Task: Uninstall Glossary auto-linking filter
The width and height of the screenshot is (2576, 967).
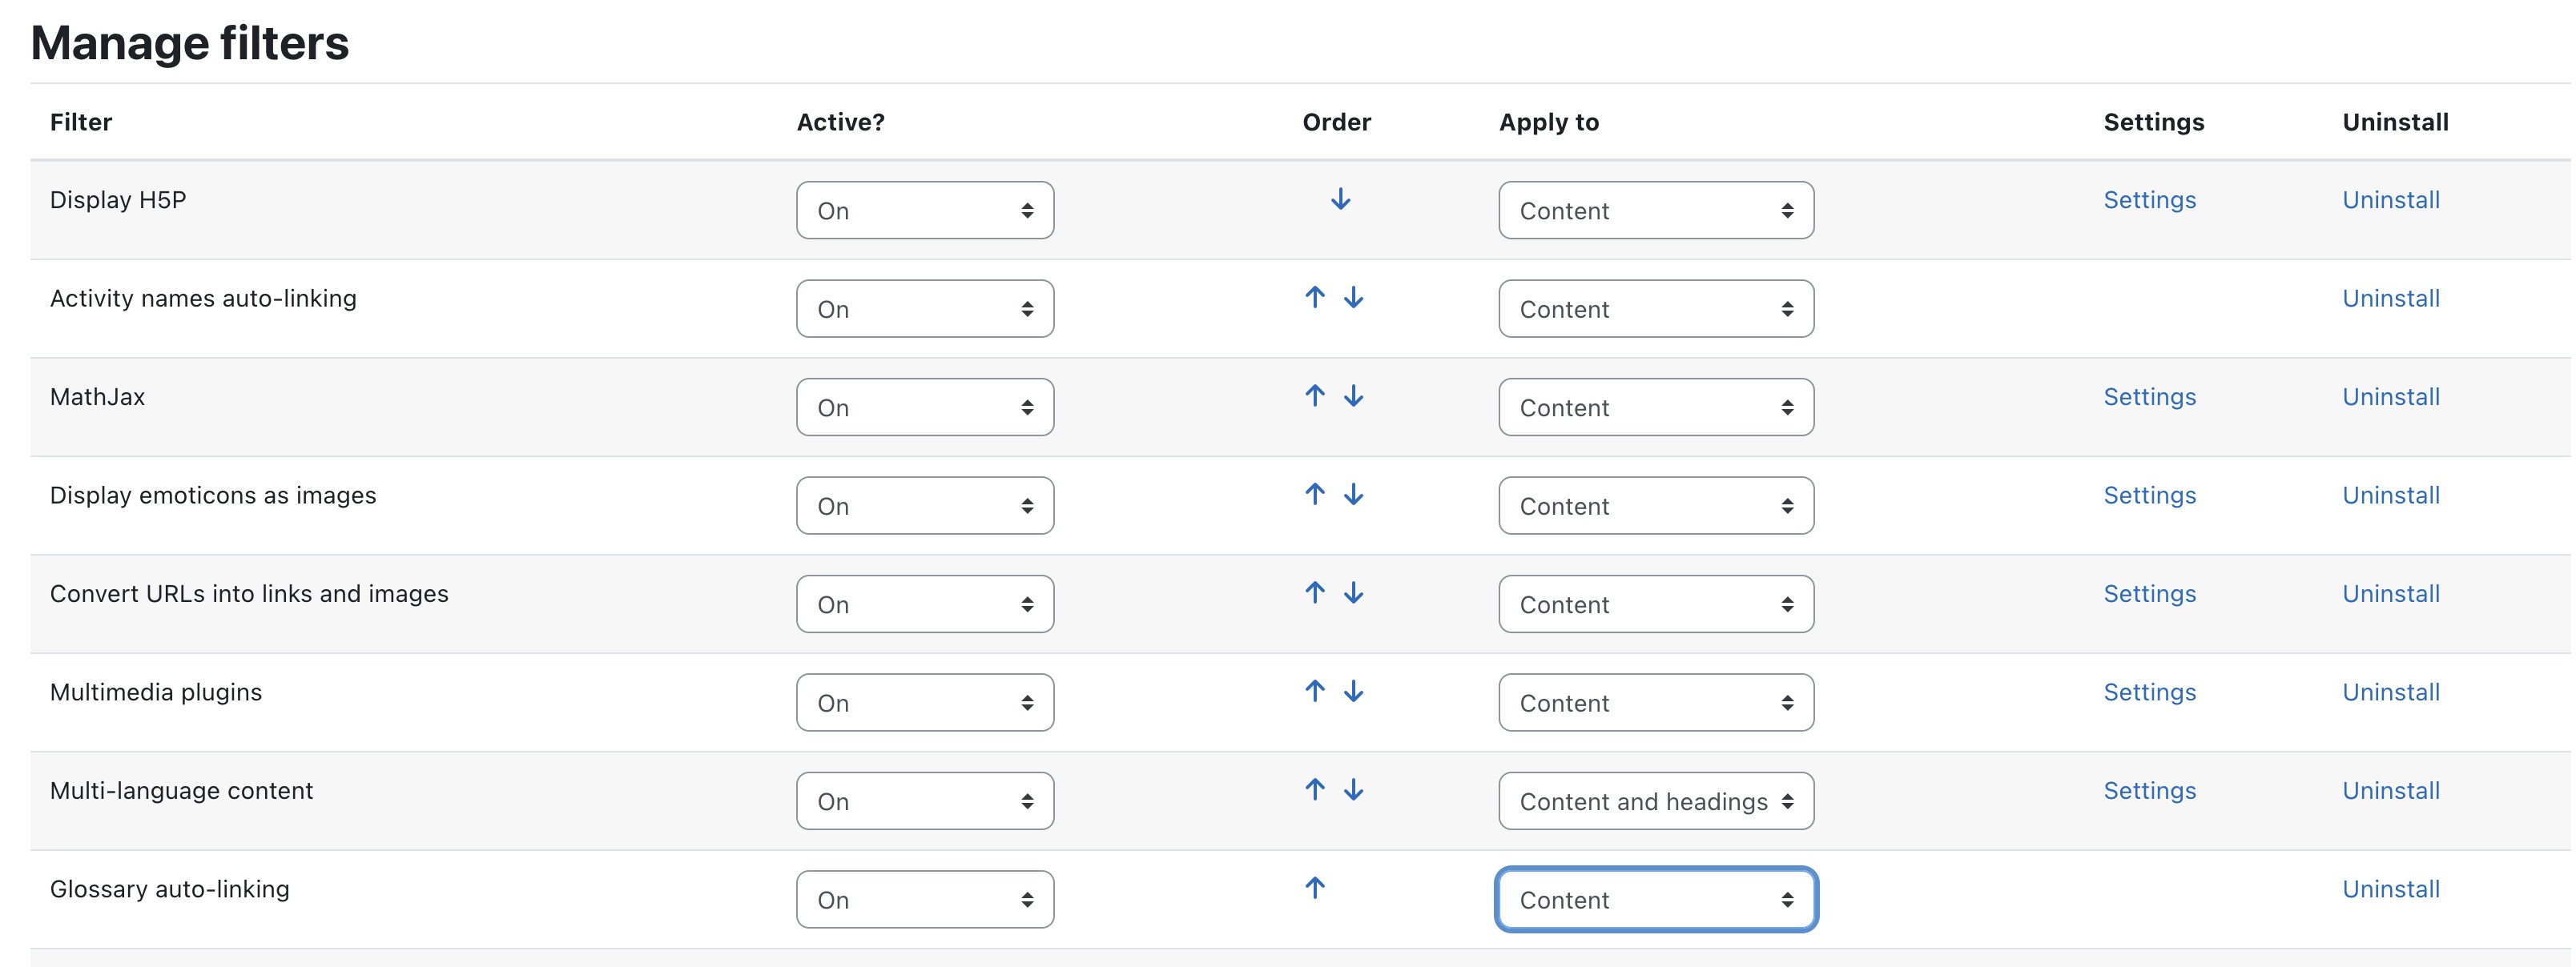Action: pyautogui.click(x=2391, y=888)
